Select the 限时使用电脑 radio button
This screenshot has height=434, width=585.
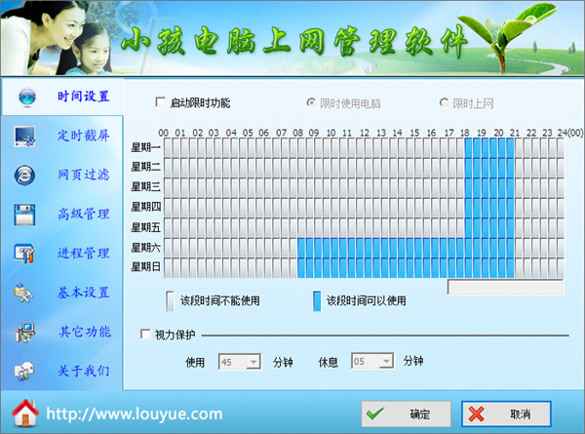[311, 102]
